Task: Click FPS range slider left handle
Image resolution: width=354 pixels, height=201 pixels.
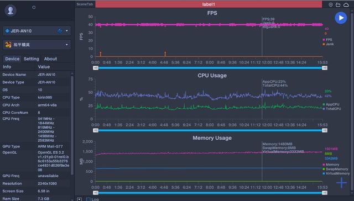Action: click(x=96, y=68)
